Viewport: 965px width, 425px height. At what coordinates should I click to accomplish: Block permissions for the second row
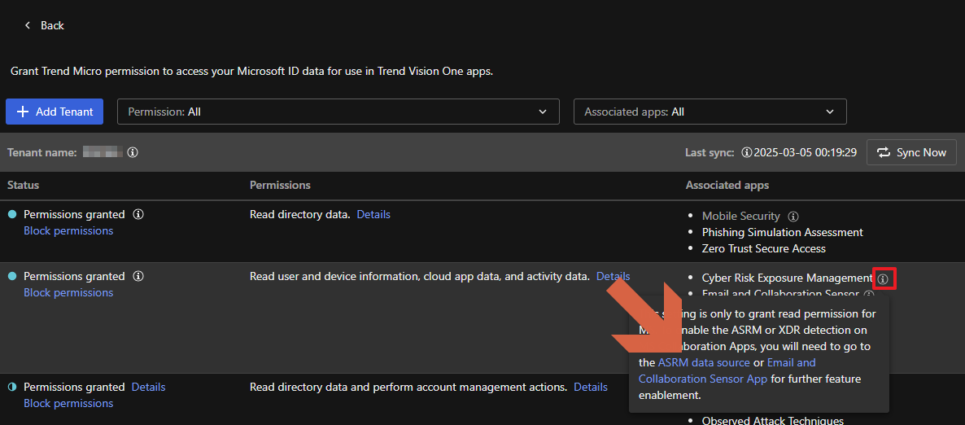(68, 293)
